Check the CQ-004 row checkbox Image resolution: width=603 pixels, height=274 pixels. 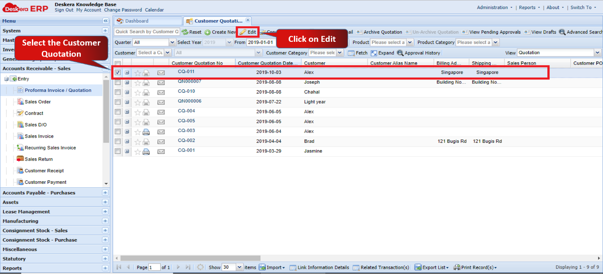(x=118, y=112)
